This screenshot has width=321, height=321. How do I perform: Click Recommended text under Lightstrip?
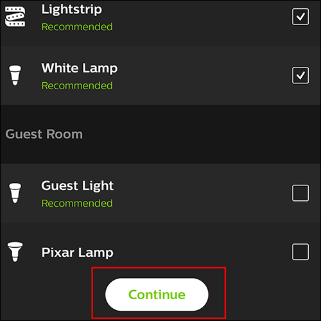tap(77, 27)
